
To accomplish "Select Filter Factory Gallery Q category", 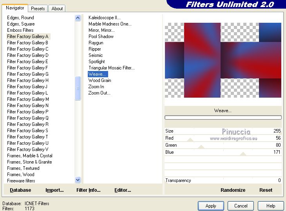I will click(28, 118).
